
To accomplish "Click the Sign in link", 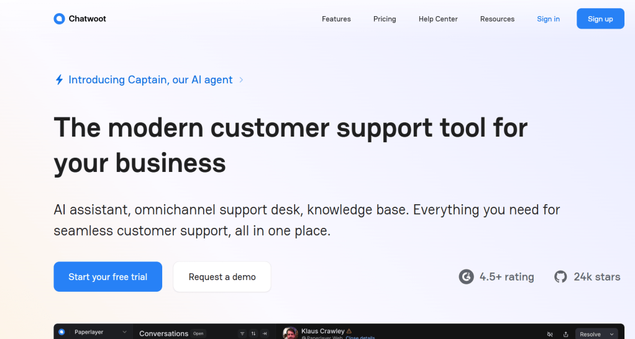I will 548,19.
